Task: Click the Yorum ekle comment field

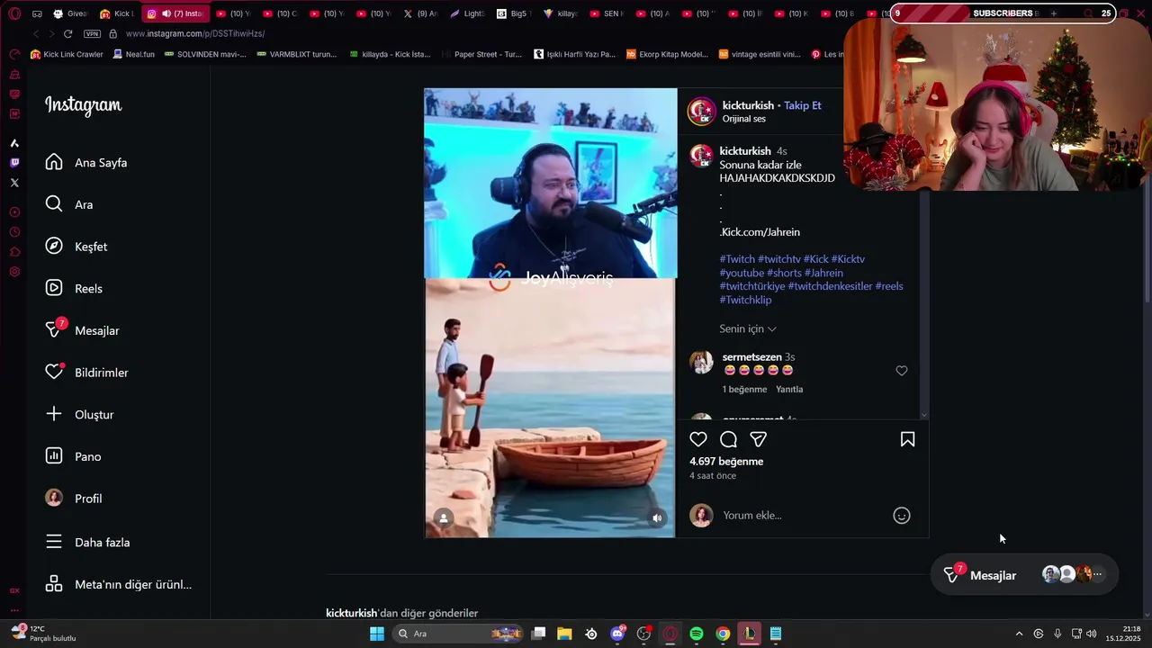Action: pos(804,516)
